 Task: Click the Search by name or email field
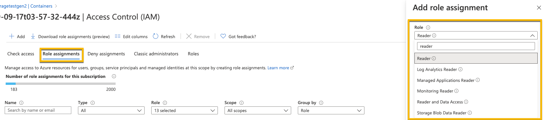click(38, 110)
